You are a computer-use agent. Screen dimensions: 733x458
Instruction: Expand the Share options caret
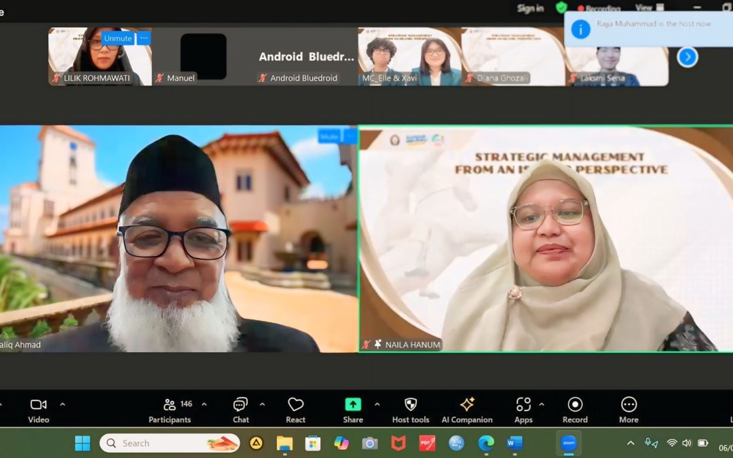click(377, 404)
